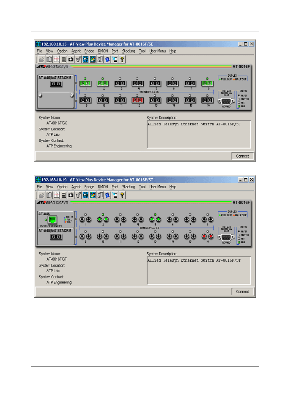Open Option menu in AT-8016F/SC window

[x=62, y=51]
